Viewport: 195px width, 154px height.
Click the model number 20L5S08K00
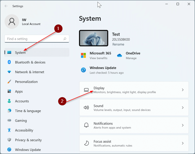pyautogui.click(x=121, y=40)
